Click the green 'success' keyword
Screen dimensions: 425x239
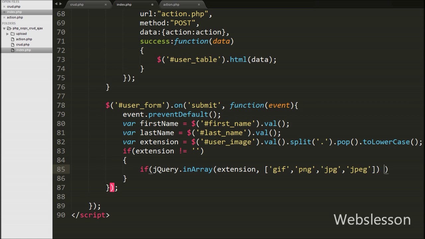tap(155, 41)
